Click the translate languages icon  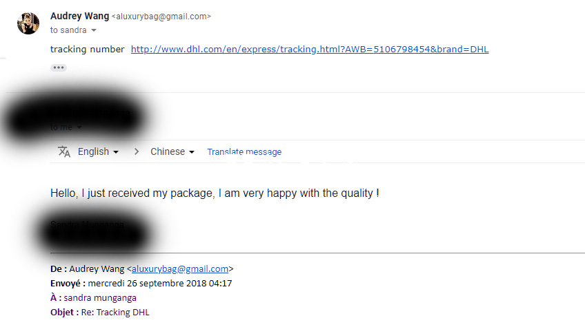point(64,151)
